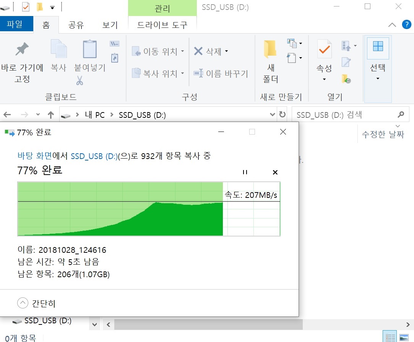The width and height of the screenshot is (414, 342).
Task: Click horizontal scrollbar left arrow
Action: 108,324
